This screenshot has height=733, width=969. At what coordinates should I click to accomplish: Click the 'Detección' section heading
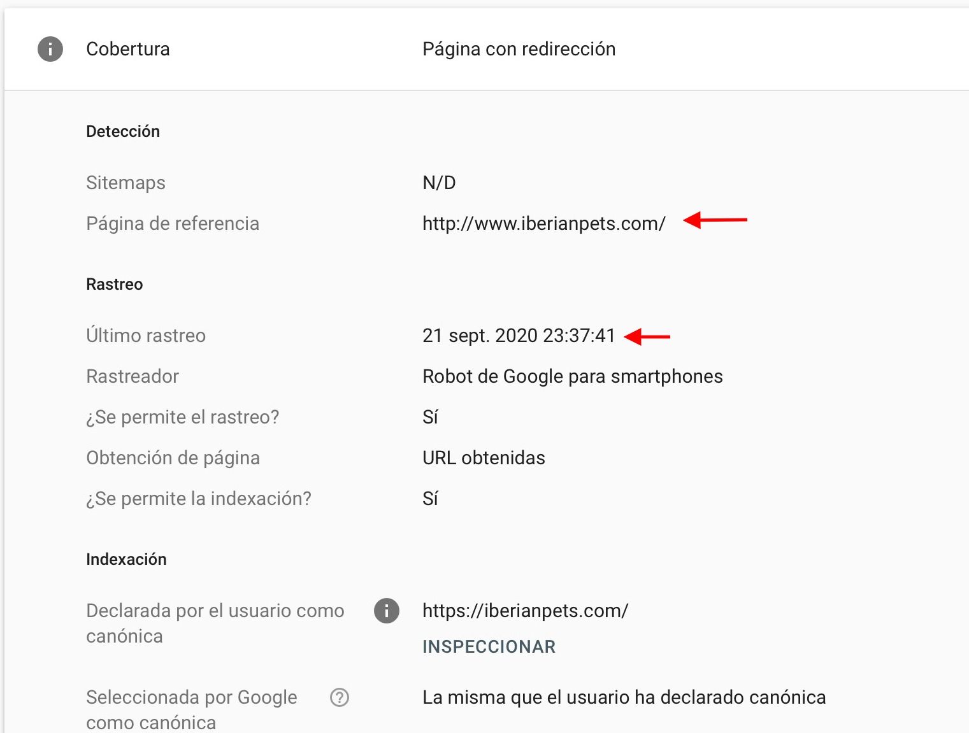tap(123, 131)
